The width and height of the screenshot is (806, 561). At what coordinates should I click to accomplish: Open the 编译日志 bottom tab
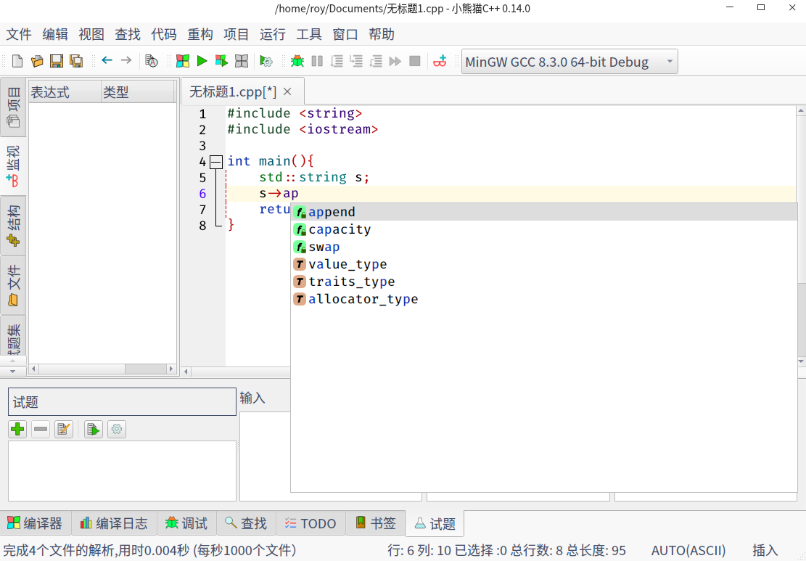[114, 523]
